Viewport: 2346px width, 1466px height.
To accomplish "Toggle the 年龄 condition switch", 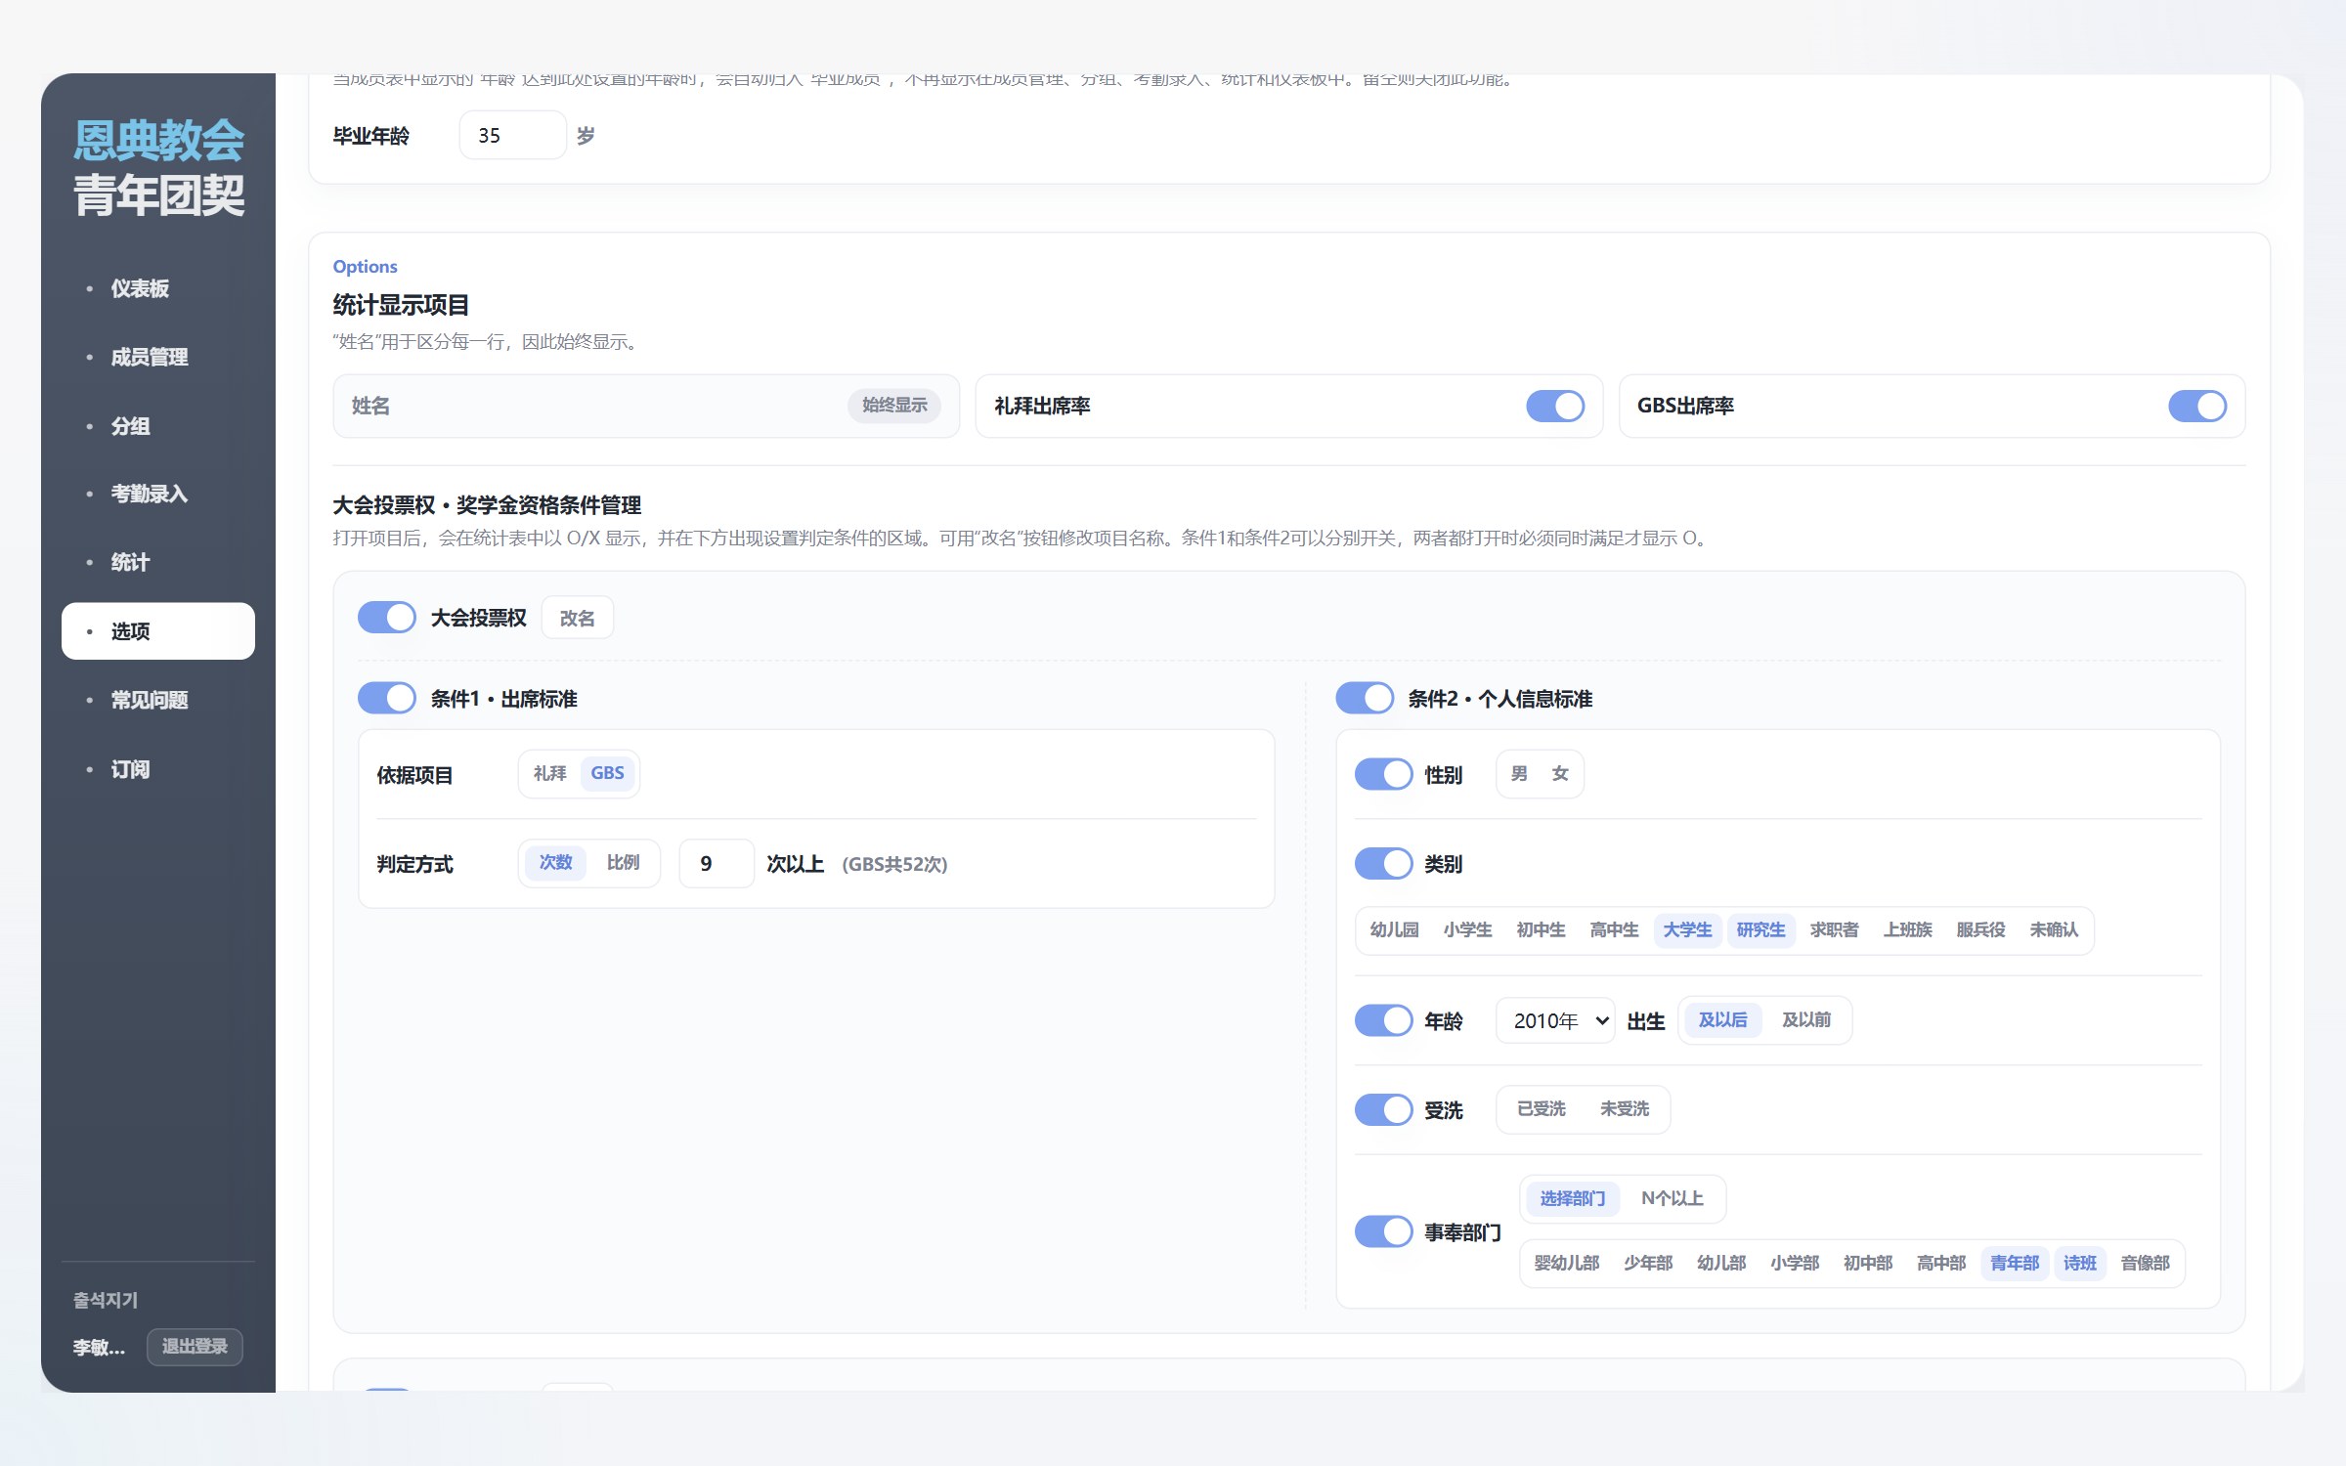I will click(1383, 1020).
